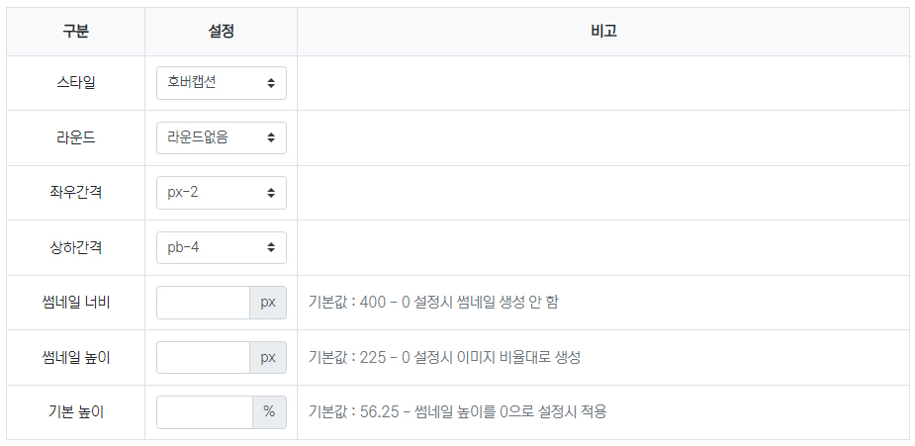Select the 상하간격 row label

[x=76, y=247]
